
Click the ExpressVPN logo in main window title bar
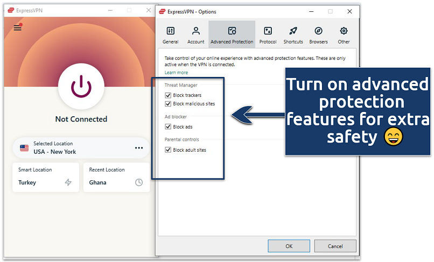11,11
